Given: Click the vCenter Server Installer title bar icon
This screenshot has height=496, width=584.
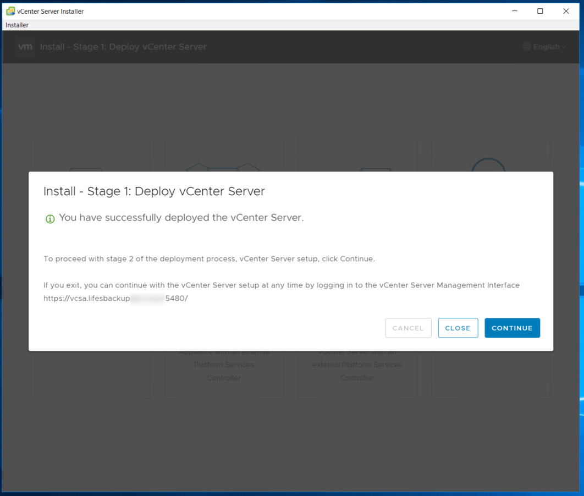Looking at the screenshot, I should (x=10, y=11).
